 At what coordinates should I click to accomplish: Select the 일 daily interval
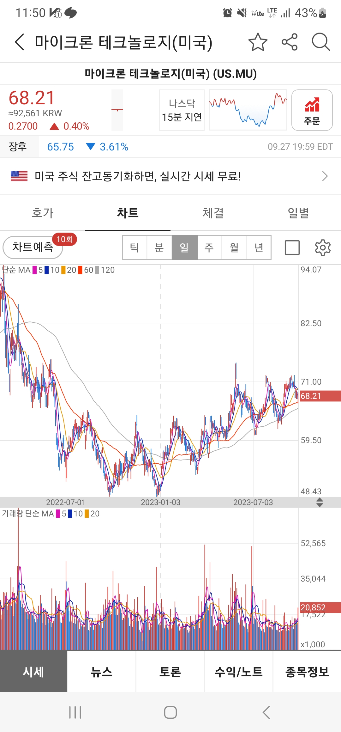(184, 247)
